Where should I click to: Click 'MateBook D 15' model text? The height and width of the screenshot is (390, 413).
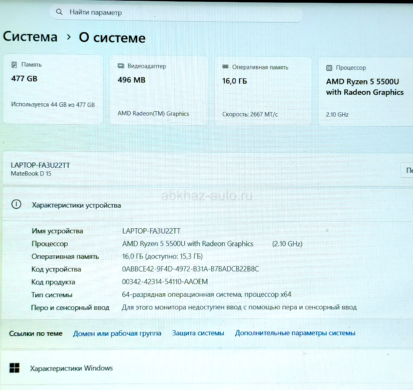[31, 174]
